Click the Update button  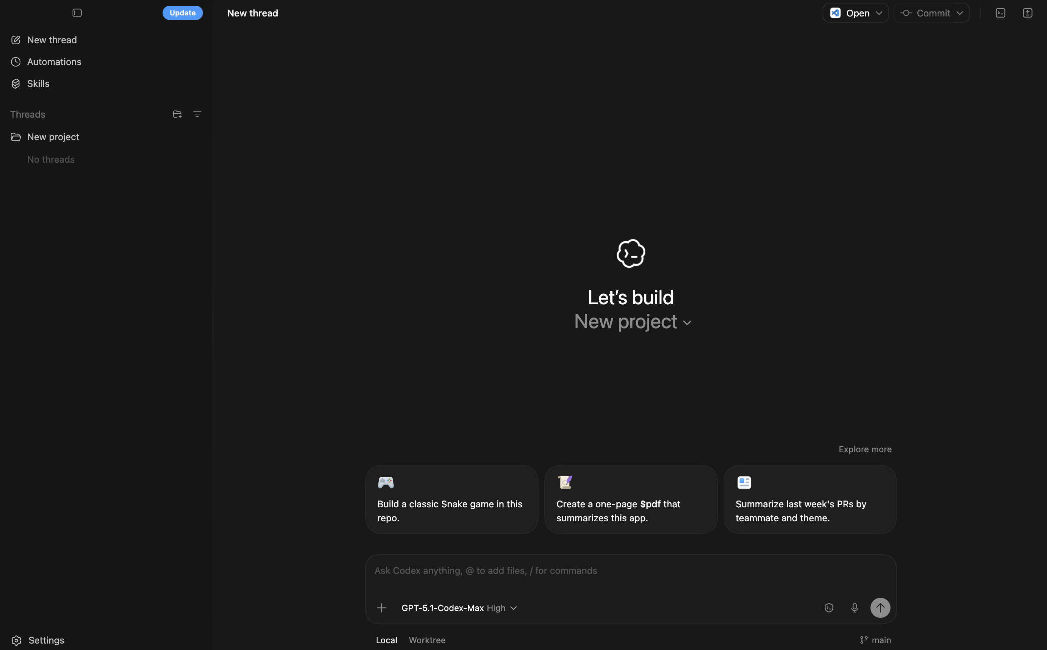pos(182,13)
